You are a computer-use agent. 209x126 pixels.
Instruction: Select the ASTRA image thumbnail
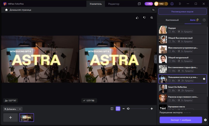tap(27, 117)
